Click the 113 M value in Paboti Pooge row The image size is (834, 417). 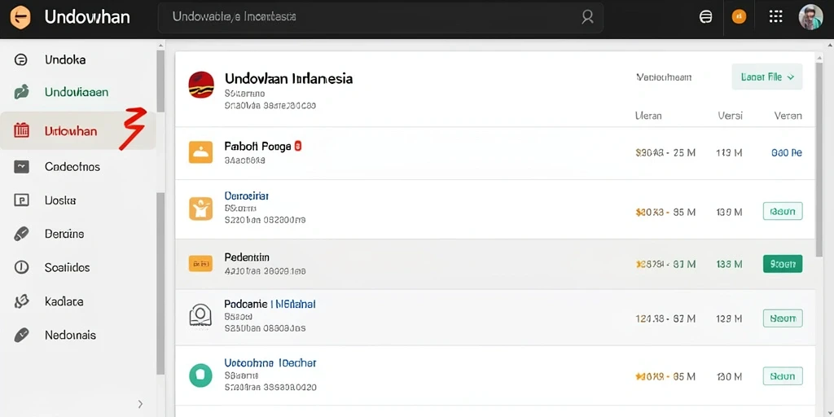click(x=729, y=153)
